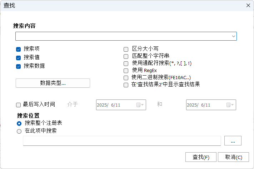This screenshot has height=169, width=254.
Task: Tick the 使用 RegEx checkbox
Action: pyautogui.click(x=126, y=71)
